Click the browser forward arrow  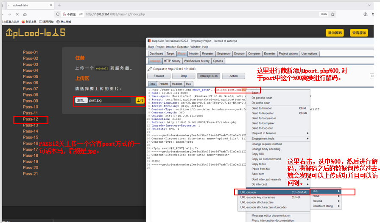coord(9,14)
